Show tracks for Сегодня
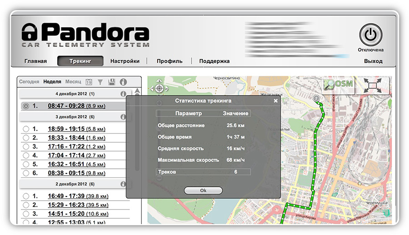This screenshot has width=409, height=235. pos(29,82)
